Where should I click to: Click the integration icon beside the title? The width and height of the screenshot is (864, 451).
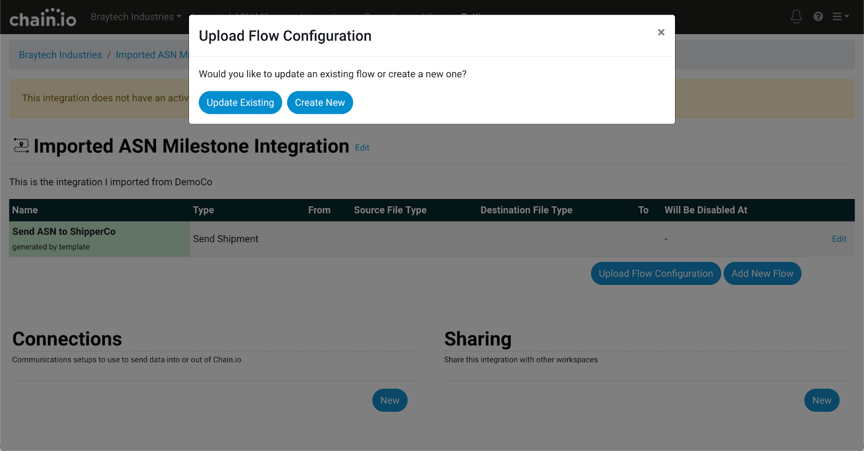(x=21, y=146)
